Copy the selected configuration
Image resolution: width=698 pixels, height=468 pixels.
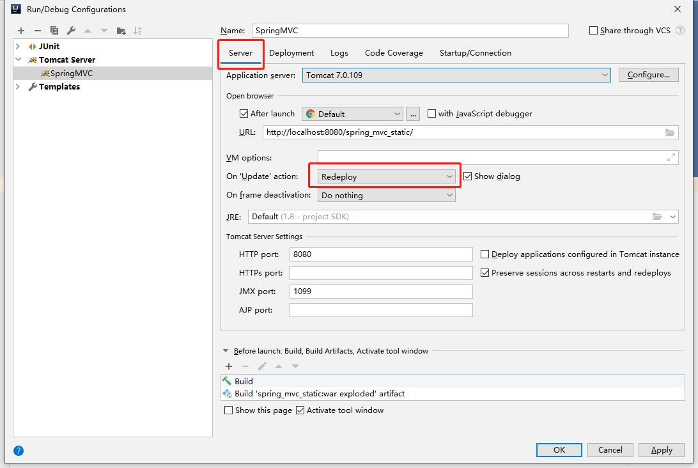[x=54, y=31]
